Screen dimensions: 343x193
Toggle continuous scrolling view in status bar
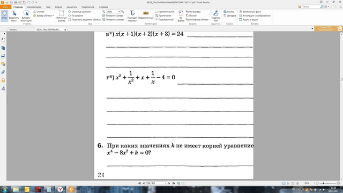(x=288, y=183)
